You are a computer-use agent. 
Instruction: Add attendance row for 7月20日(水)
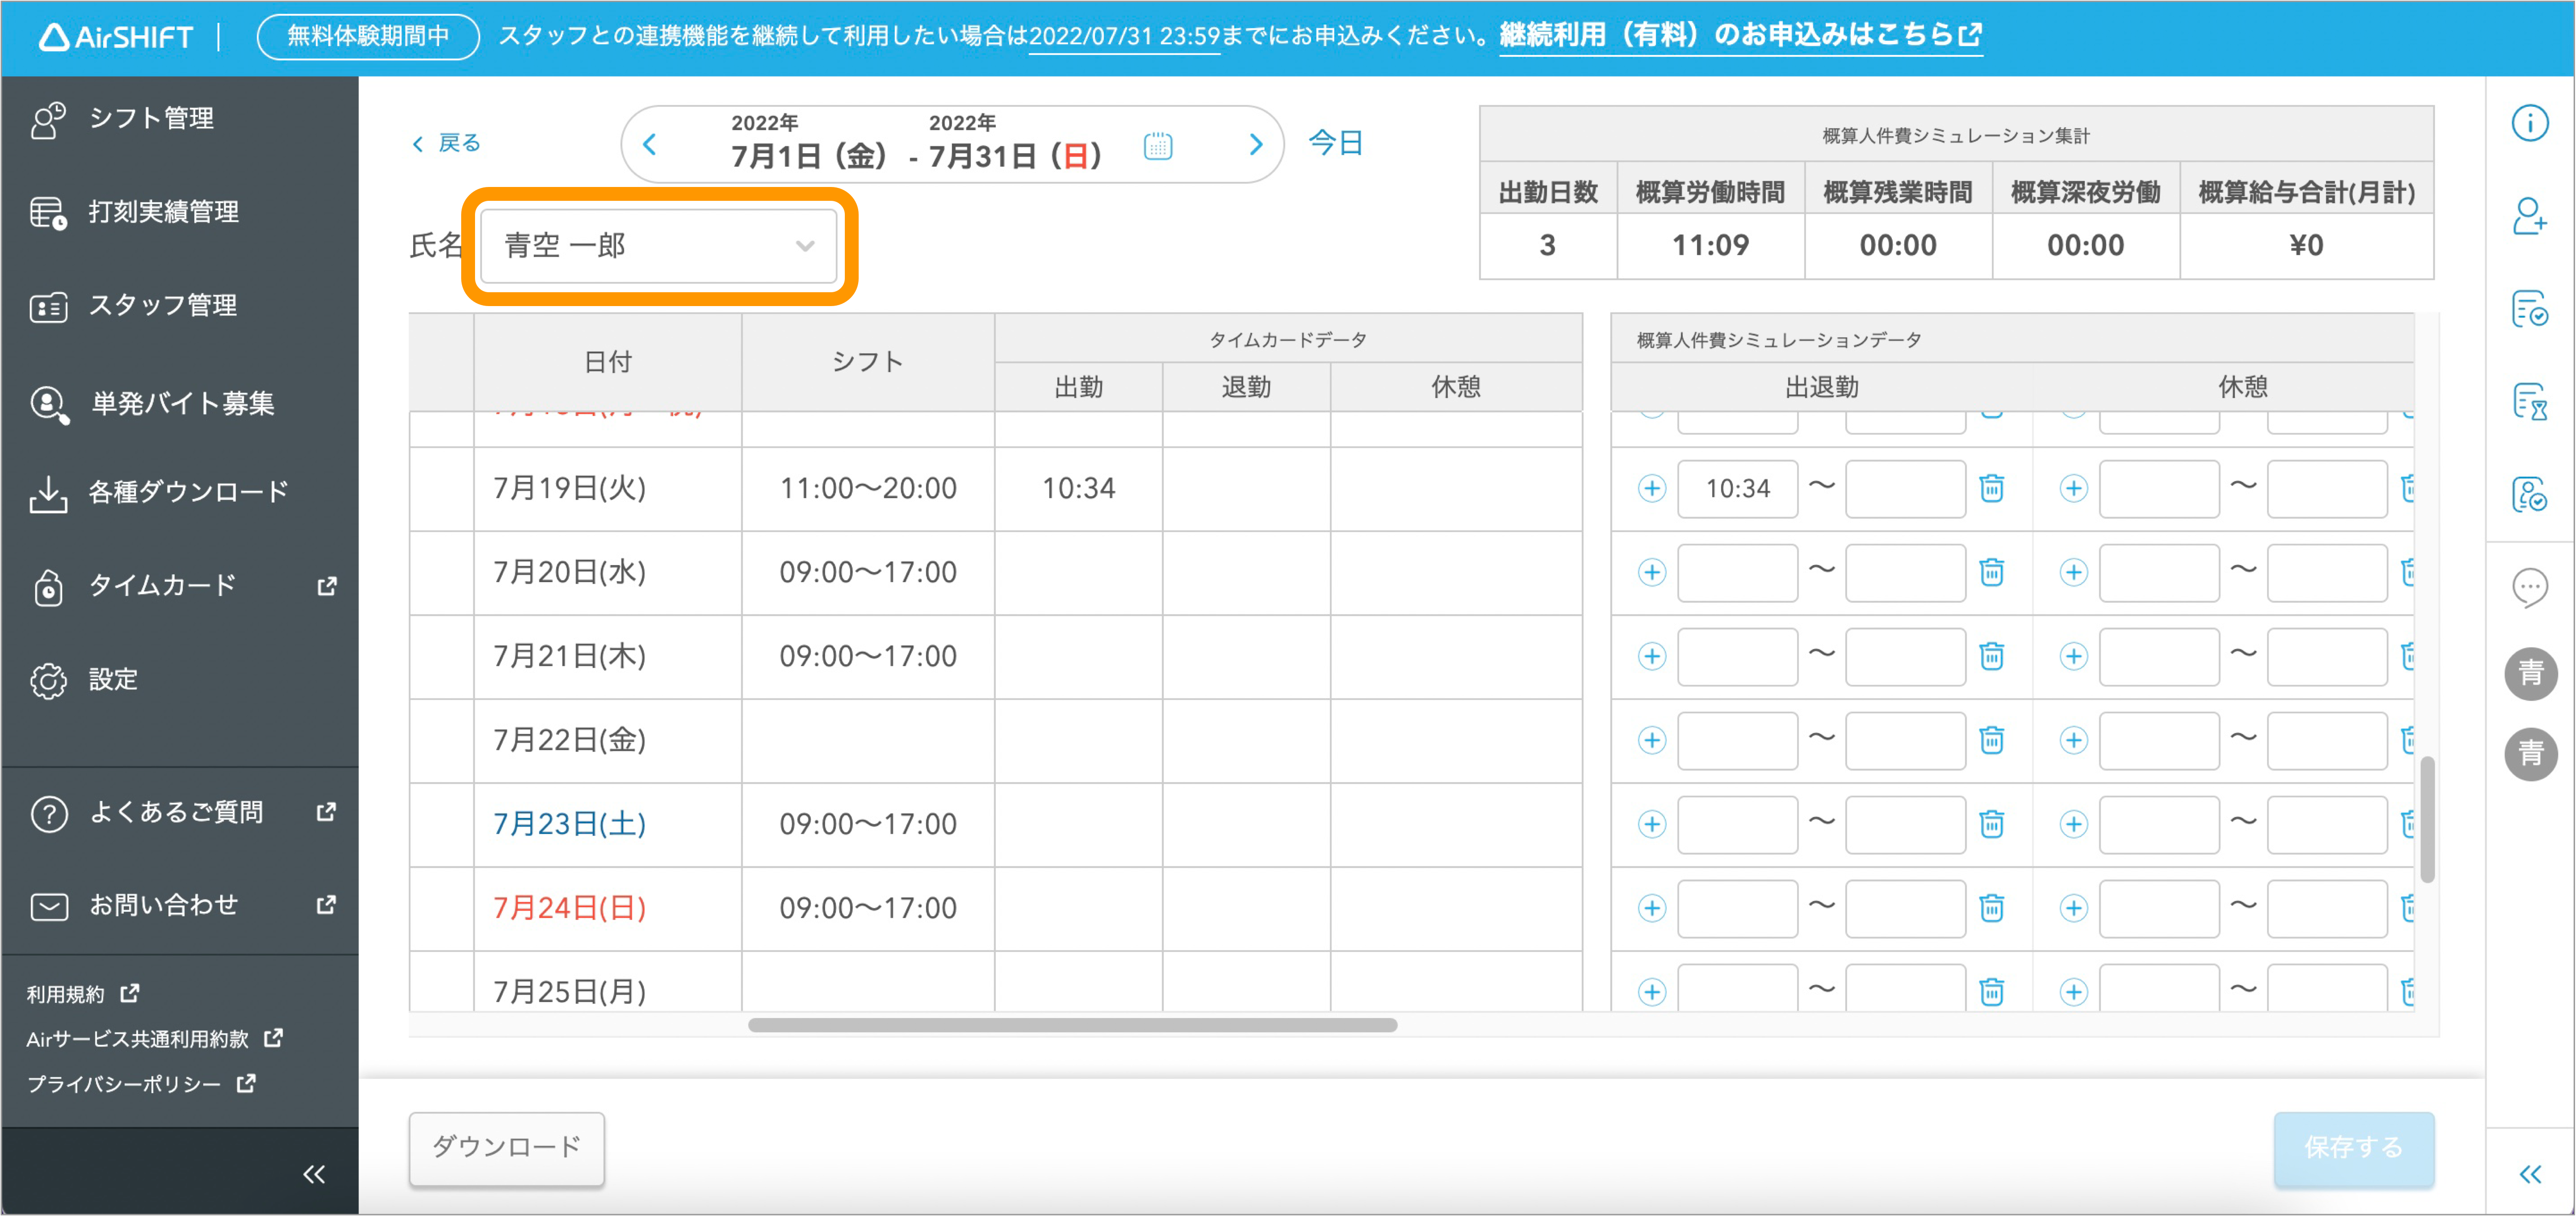point(1652,573)
